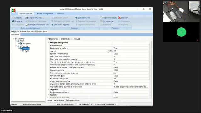201x113 pixels.
Task: Click the Переименовать icon in the ribbon
Action: click(101, 18)
